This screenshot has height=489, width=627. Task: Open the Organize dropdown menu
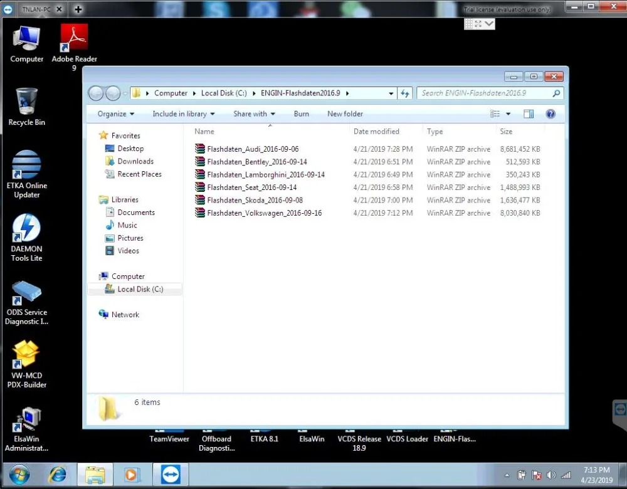click(x=115, y=114)
